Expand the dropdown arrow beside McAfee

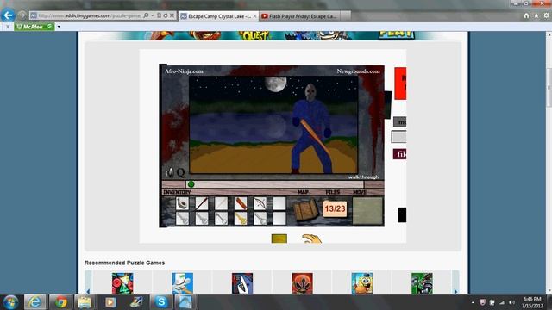(x=59, y=27)
